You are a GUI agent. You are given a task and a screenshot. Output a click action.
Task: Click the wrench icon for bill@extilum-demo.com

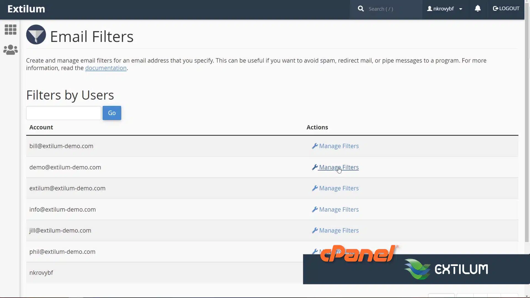click(315, 146)
